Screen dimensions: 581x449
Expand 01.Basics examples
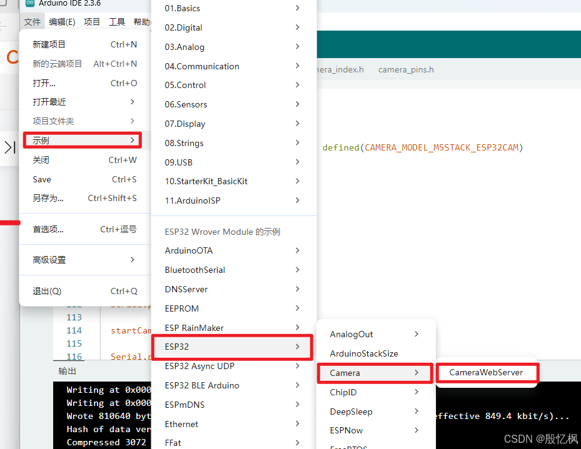(x=233, y=8)
